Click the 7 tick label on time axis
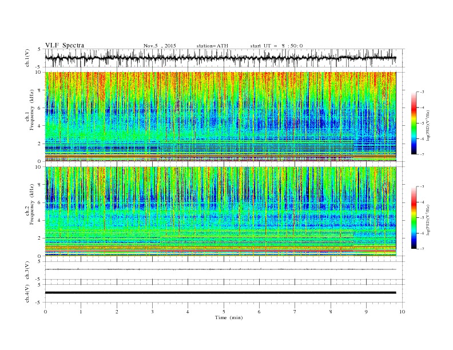 295,312
